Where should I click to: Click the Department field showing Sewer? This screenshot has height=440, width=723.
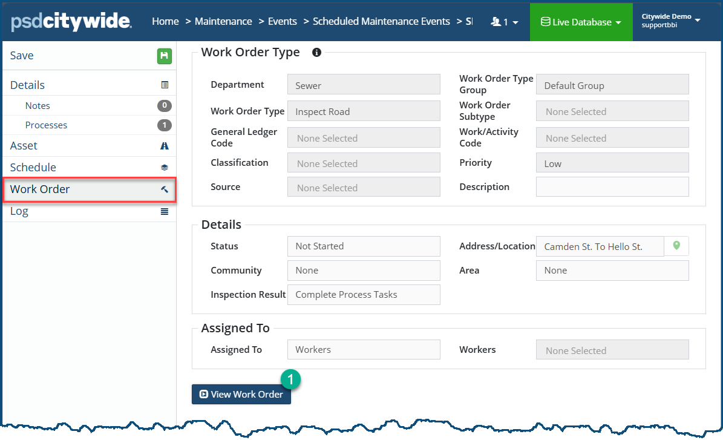[364, 84]
